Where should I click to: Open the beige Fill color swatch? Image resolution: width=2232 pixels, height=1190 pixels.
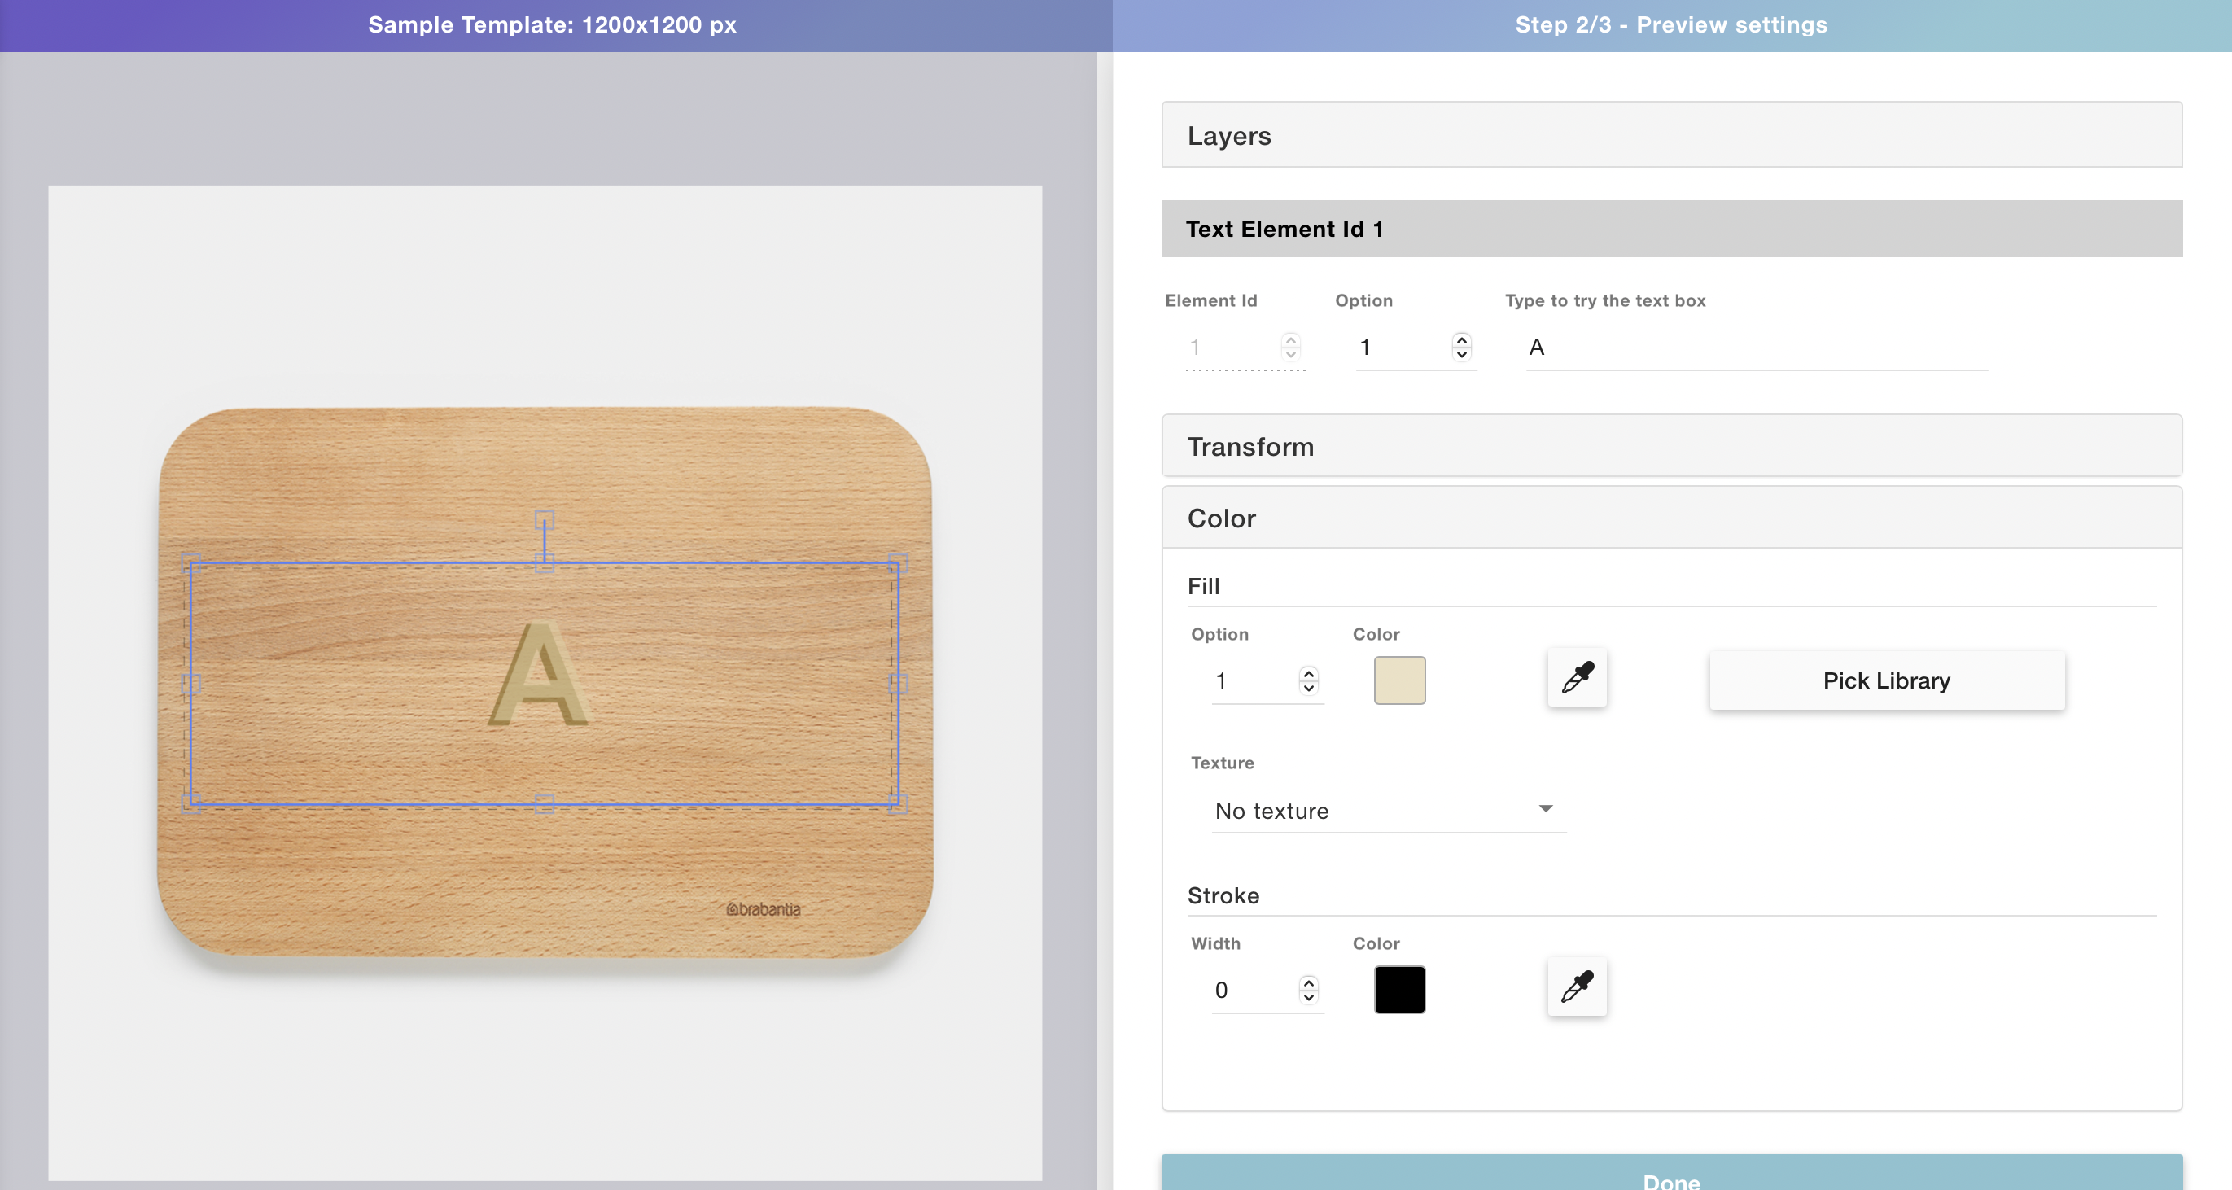coord(1399,680)
